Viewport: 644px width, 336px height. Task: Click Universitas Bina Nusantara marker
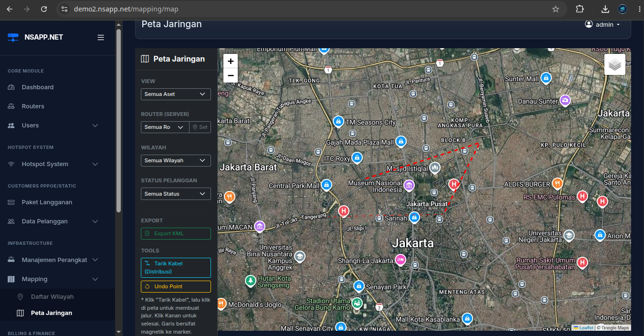299,256
